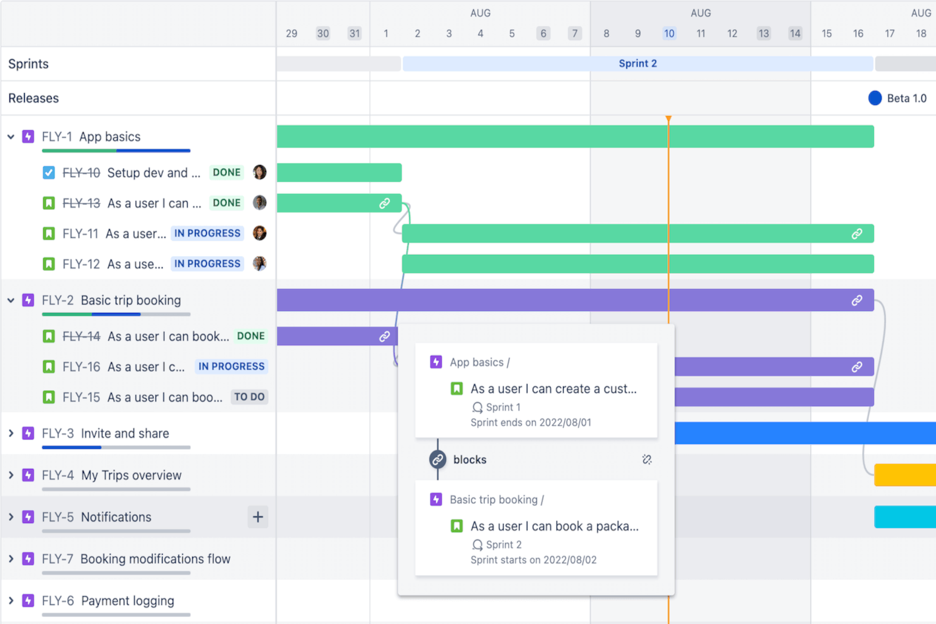Expand the FLY-3 Invite and share epic

click(11, 433)
